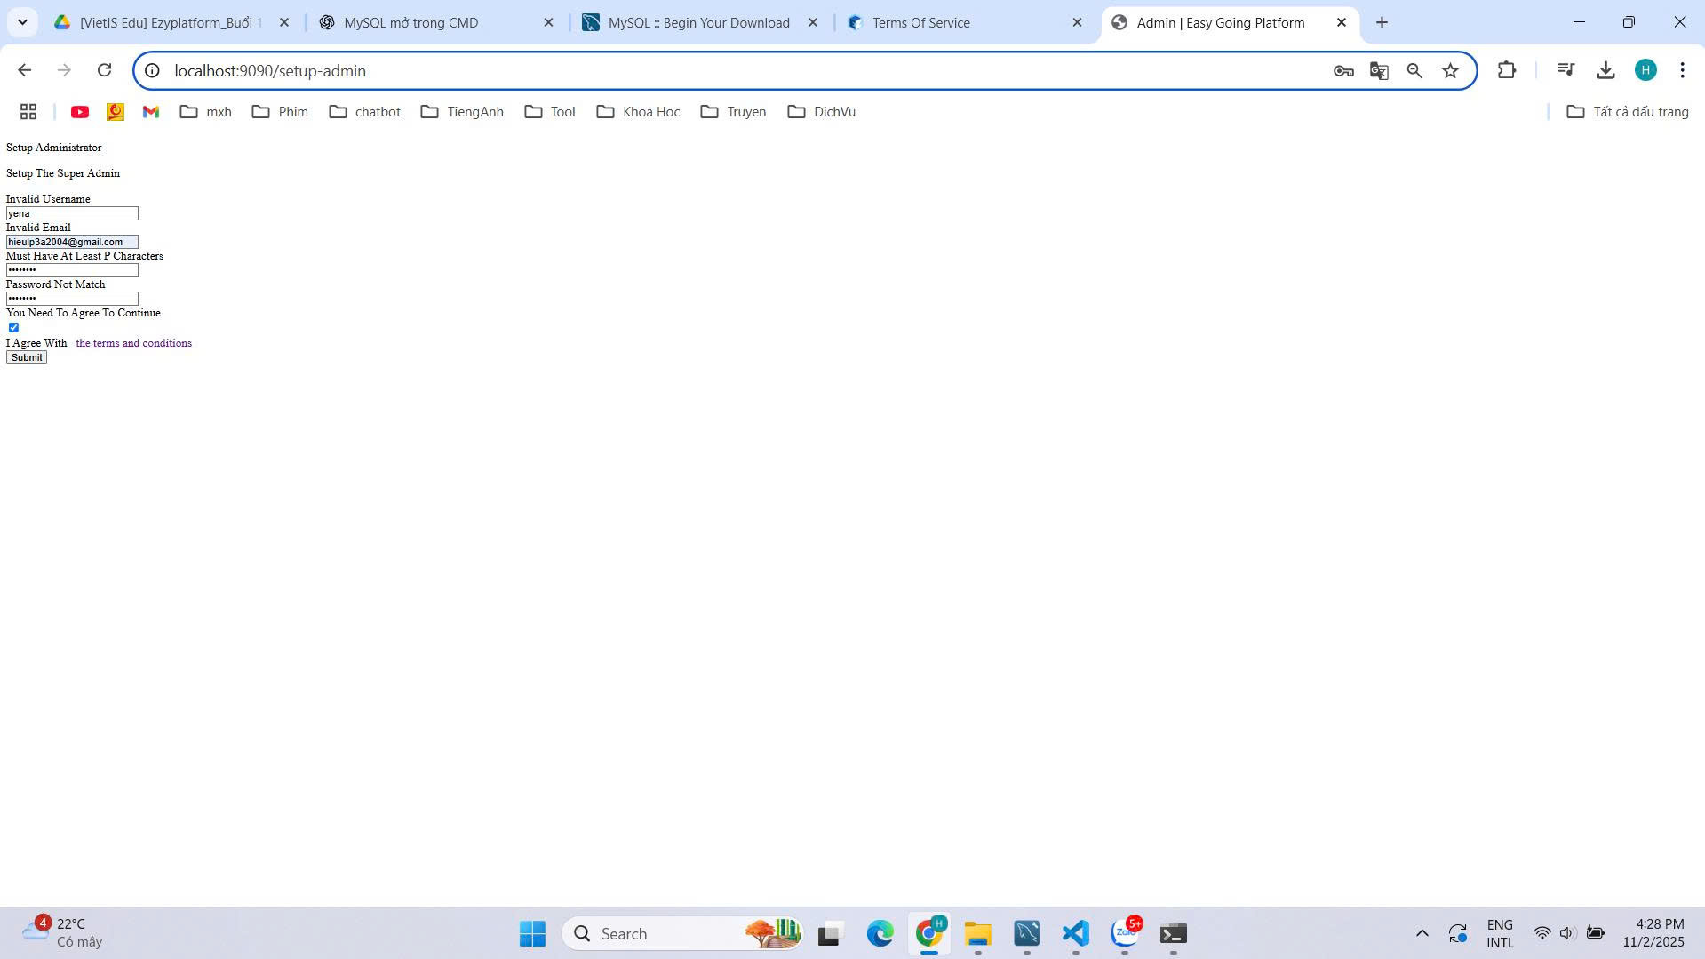Open the Gmail bookmark icon
This screenshot has height=959, width=1705.
tap(151, 112)
